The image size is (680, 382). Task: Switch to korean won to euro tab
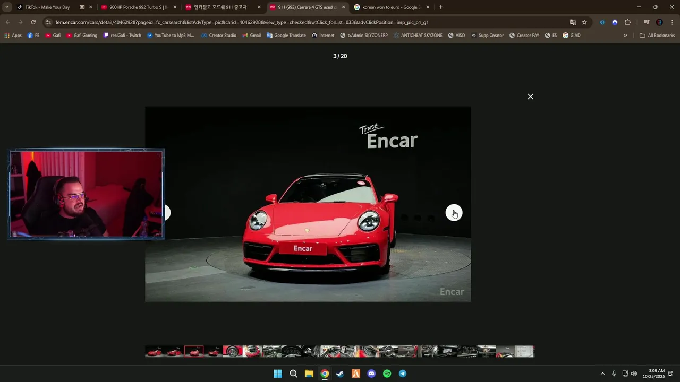point(392,7)
